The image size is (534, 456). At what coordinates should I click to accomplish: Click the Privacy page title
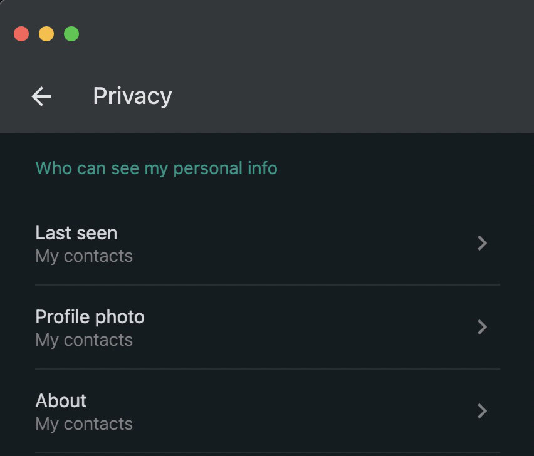pyautogui.click(x=132, y=96)
